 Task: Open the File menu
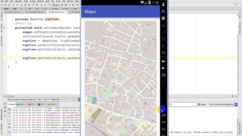click(2, 1)
